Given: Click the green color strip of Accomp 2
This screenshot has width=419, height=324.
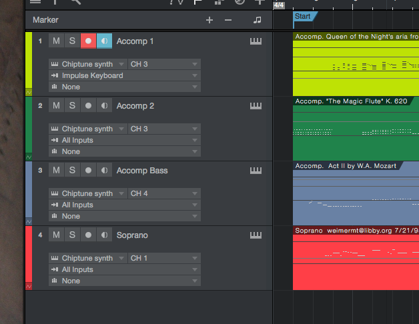Looking at the screenshot, I should click(x=29, y=125).
